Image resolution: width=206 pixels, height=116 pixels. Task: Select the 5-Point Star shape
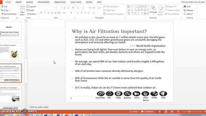coord(145,13)
